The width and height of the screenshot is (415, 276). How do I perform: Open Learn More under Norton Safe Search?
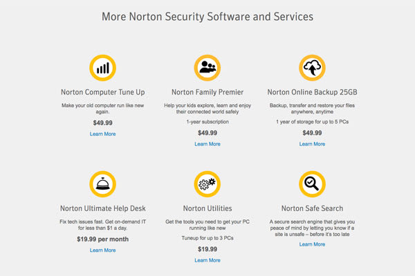tap(312, 244)
